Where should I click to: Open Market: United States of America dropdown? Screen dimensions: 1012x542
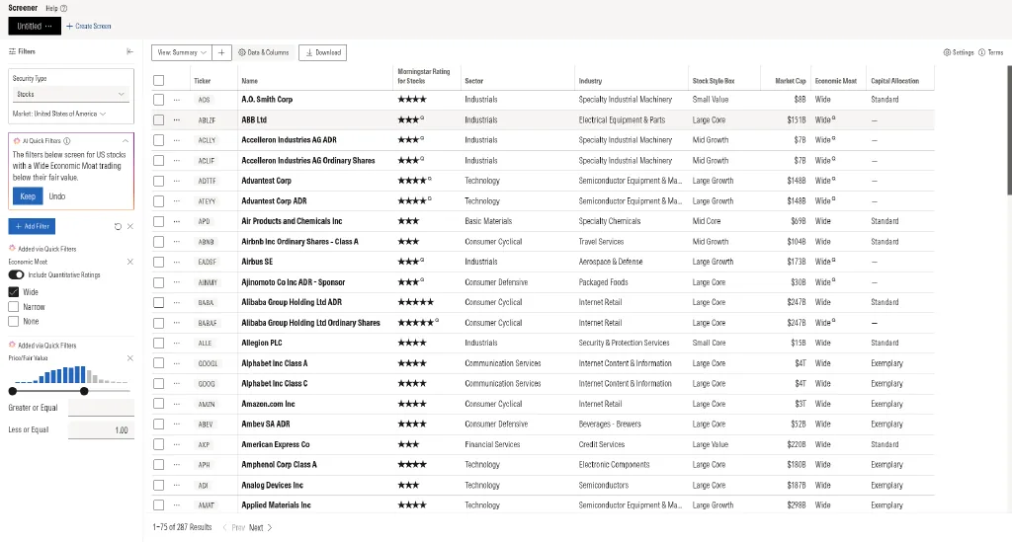(59, 115)
